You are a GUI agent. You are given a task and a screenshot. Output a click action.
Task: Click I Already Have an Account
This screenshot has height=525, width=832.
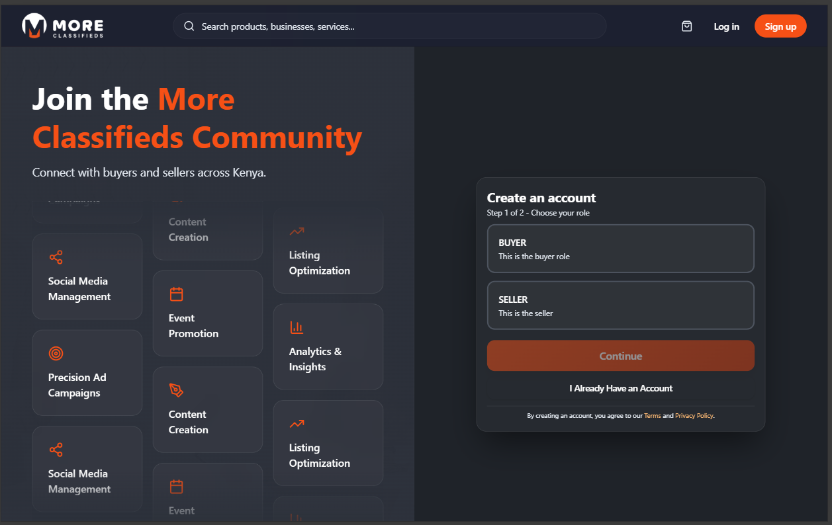(x=620, y=388)
